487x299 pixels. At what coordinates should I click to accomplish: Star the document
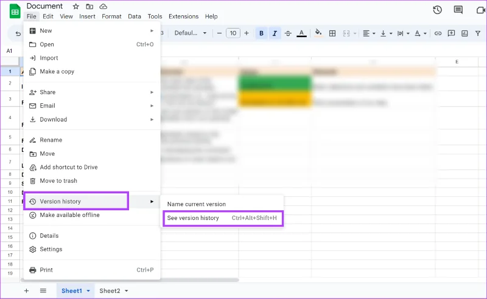[75, 6]
